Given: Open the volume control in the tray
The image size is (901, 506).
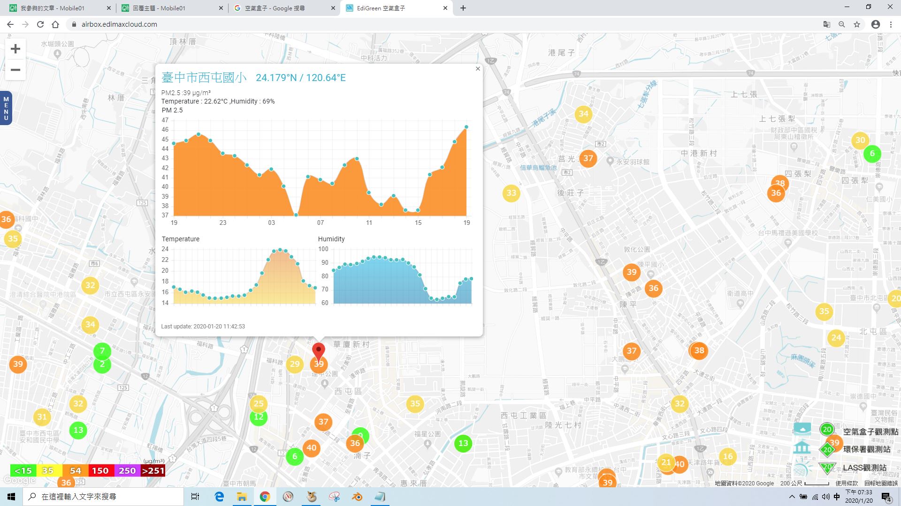Looking at the screenshot, I should pyautogui.click(x=825, y=497).
